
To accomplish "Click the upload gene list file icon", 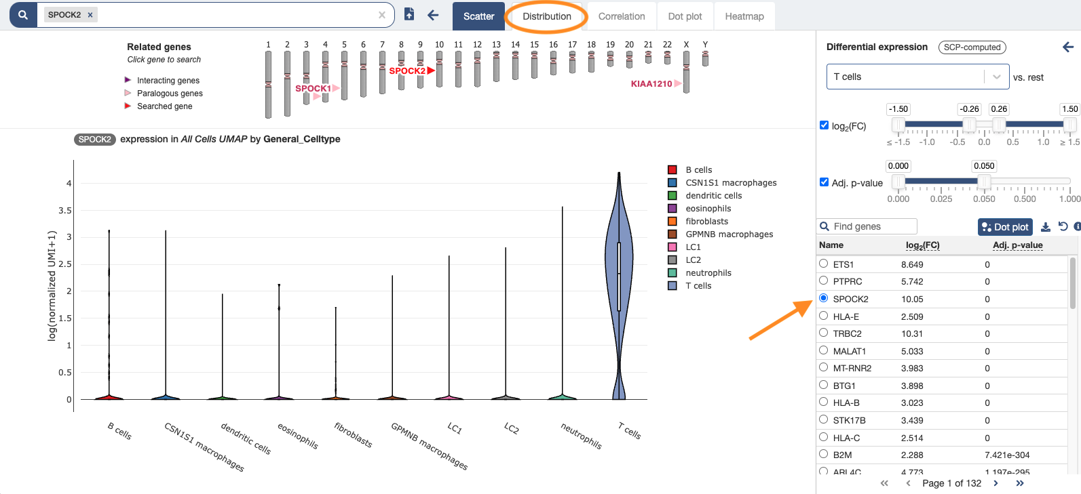I will (409, 14).
